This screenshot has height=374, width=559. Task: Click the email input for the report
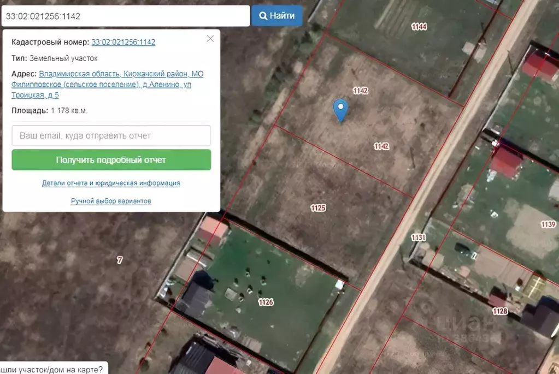click(111, 135)
